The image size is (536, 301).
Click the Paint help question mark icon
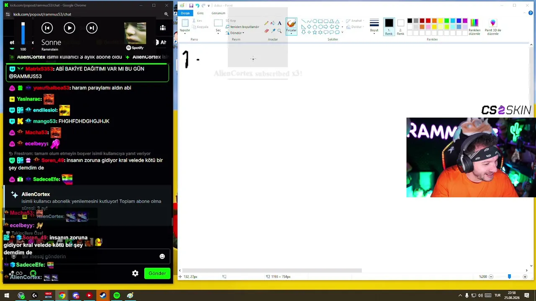click(531, 13)
